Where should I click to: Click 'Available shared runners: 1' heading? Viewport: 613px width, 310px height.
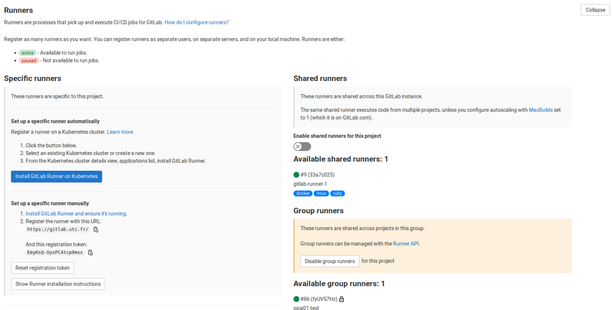pos(341,159)
